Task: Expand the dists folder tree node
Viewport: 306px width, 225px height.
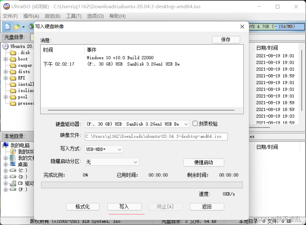Action: tap(6, 71)
